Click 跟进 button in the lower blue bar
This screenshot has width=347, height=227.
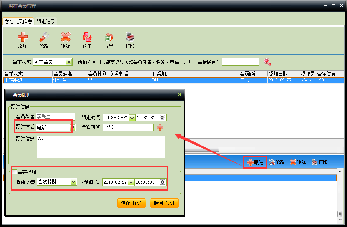[255, 162]
